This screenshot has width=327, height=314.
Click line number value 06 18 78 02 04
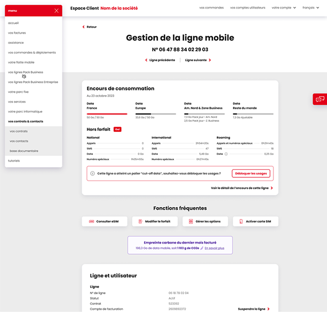179,293
